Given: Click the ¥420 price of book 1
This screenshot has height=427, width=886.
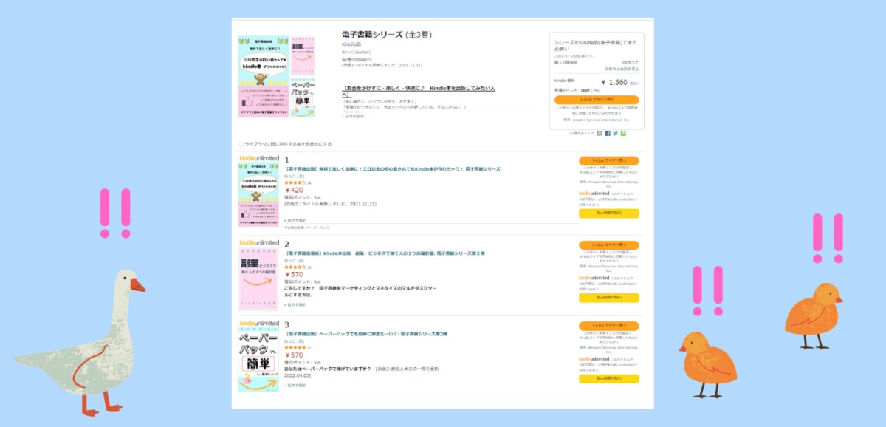Looking at the screenshot, I should coord(293,191).
